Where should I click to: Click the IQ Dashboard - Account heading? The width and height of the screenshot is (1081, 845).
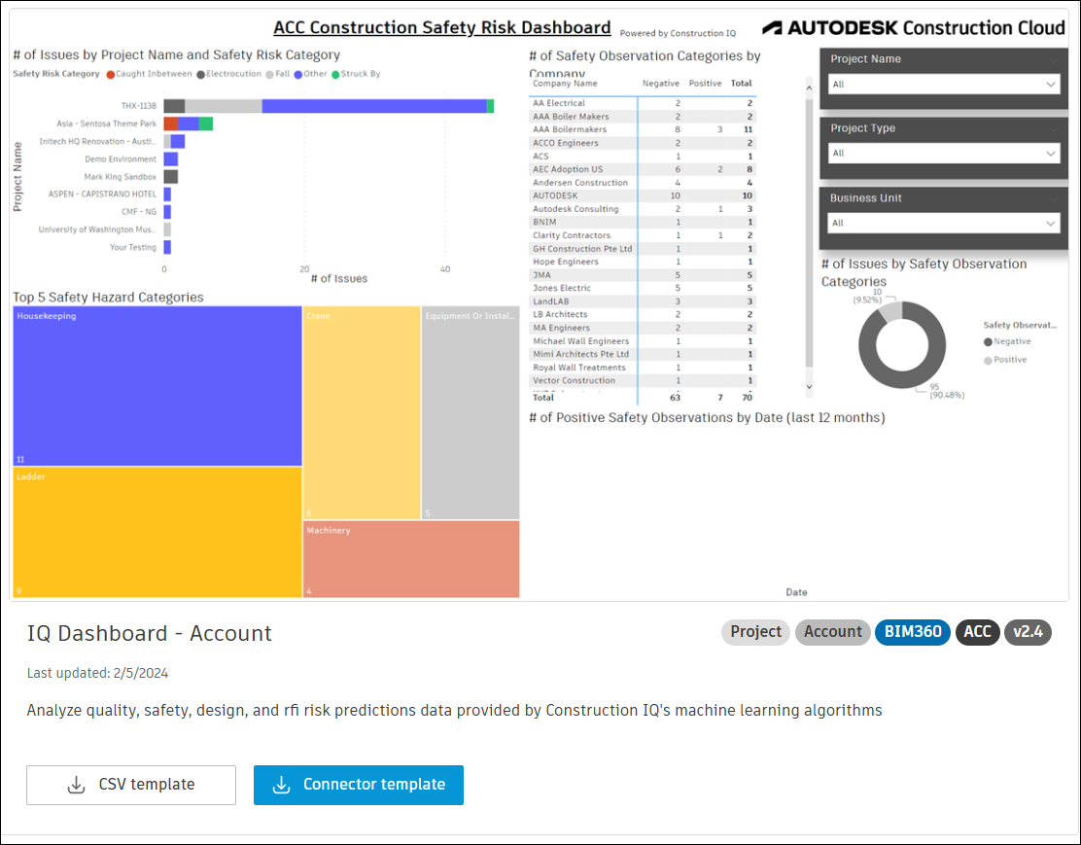[x=149, y=633]
